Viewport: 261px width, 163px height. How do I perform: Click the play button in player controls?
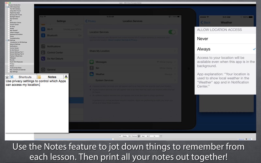pos(139,136)
